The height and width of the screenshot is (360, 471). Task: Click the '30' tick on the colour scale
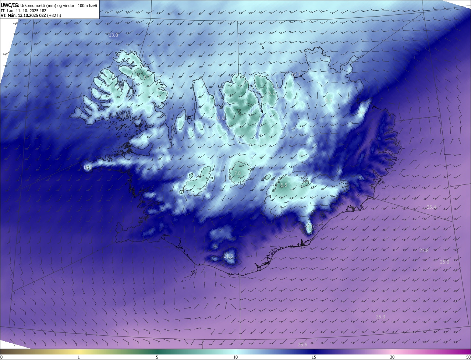(x=392, y=357)
